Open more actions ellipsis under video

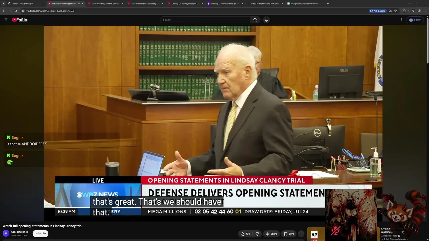point(301,234)
